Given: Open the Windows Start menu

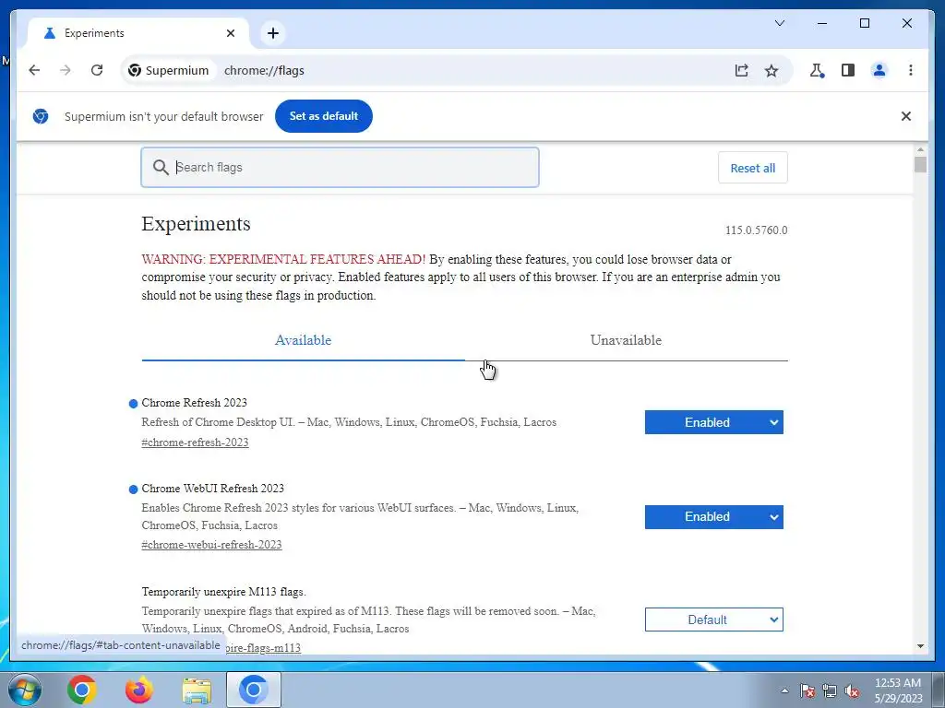Looking at the screenshot, I should (25, 690).
